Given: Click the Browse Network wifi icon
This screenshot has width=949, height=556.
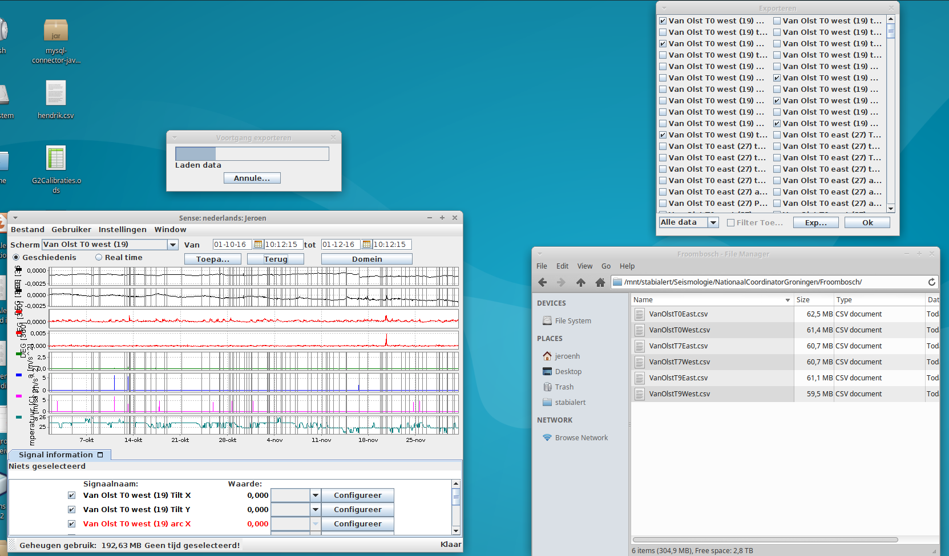Looking at the screenshot, I should coord(547,437).
